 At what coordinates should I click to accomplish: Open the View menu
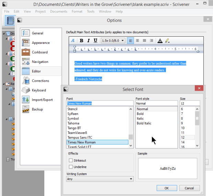[27, 11]
